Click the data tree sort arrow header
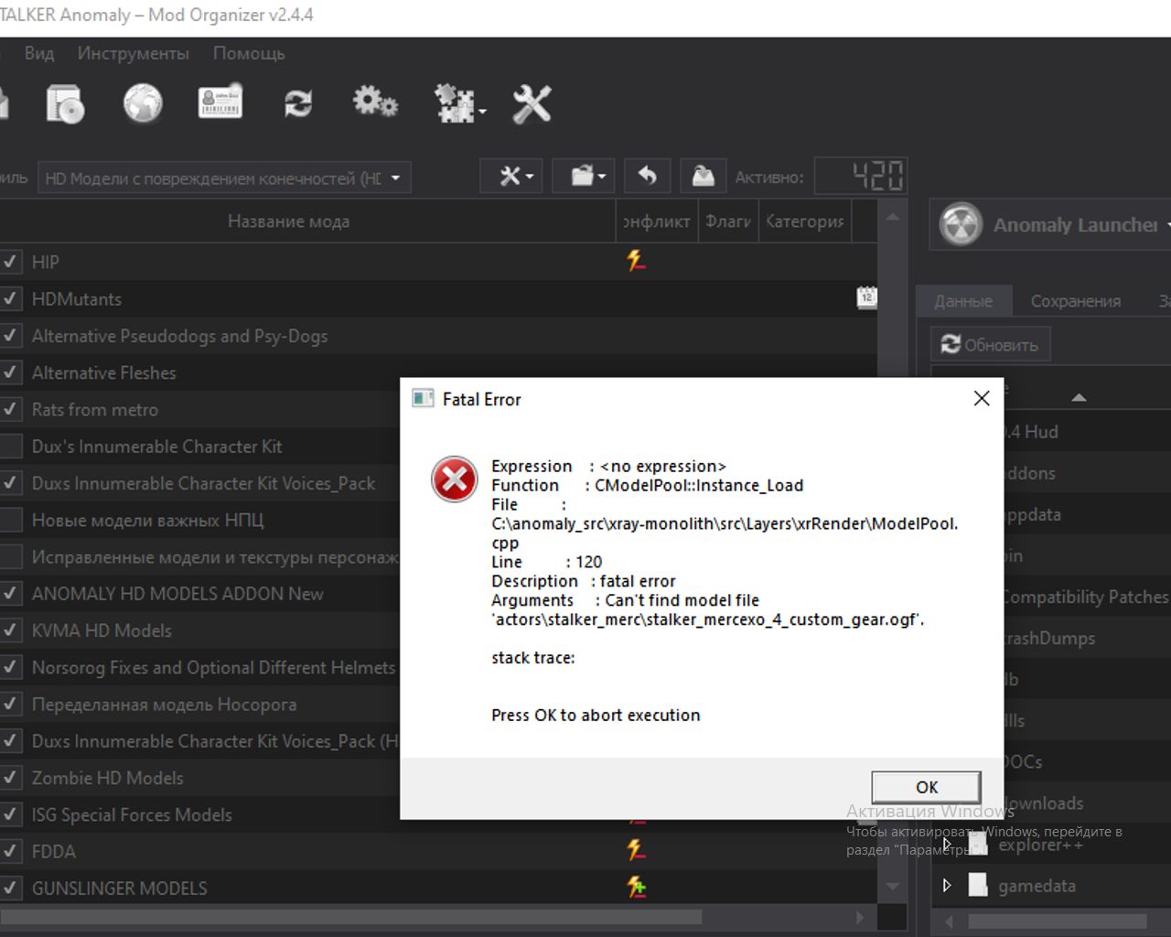This screenshot has width=1171, height=937. [x=1079, y=397]
